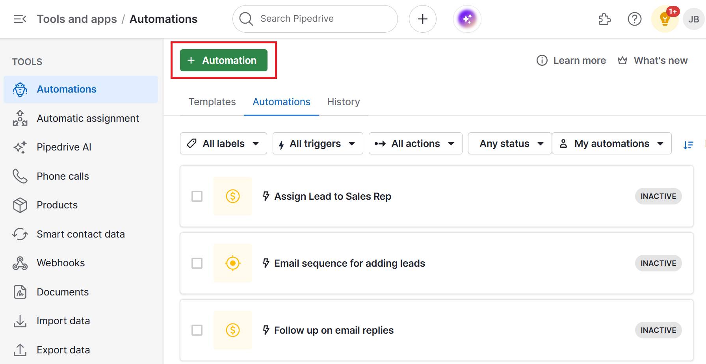Select Webhooks in the Tools sidebar
Viewport: 706px width, 364px height.
tap(60, 263)
